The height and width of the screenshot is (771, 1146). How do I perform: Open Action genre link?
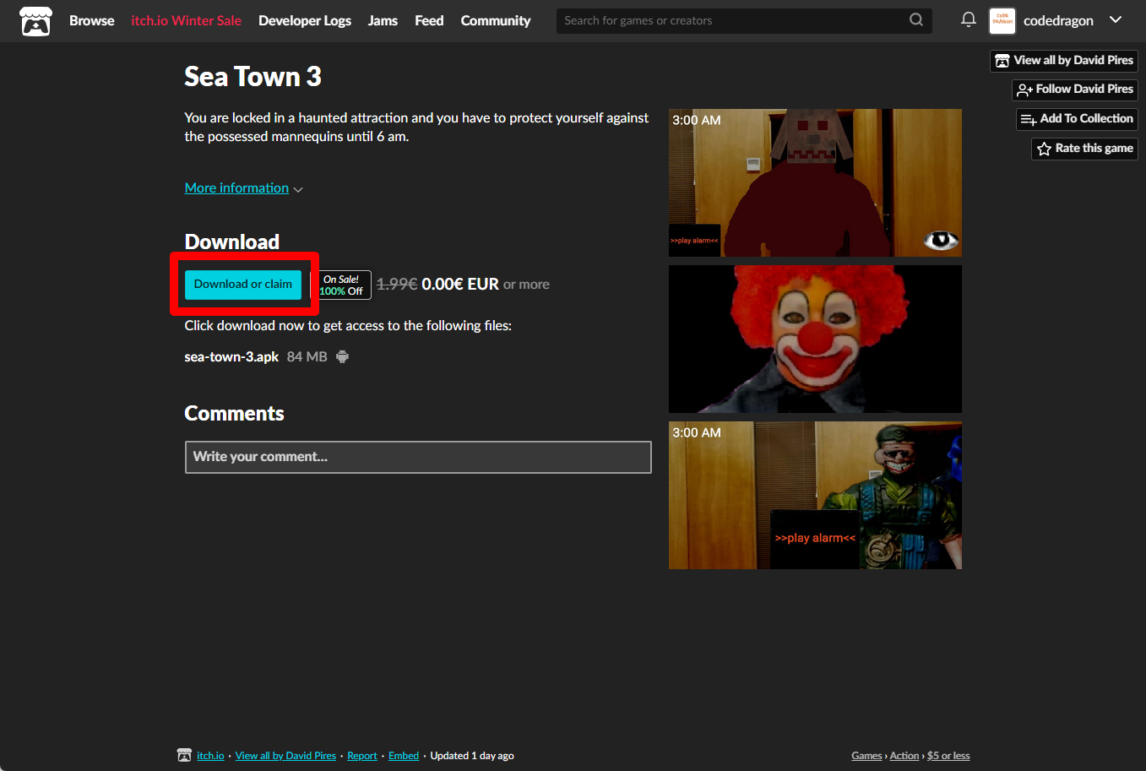point(904,756)
